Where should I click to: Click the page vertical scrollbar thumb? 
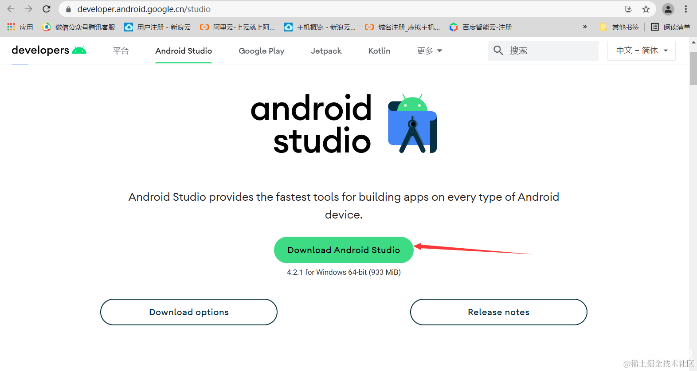[x=693, y=68]
